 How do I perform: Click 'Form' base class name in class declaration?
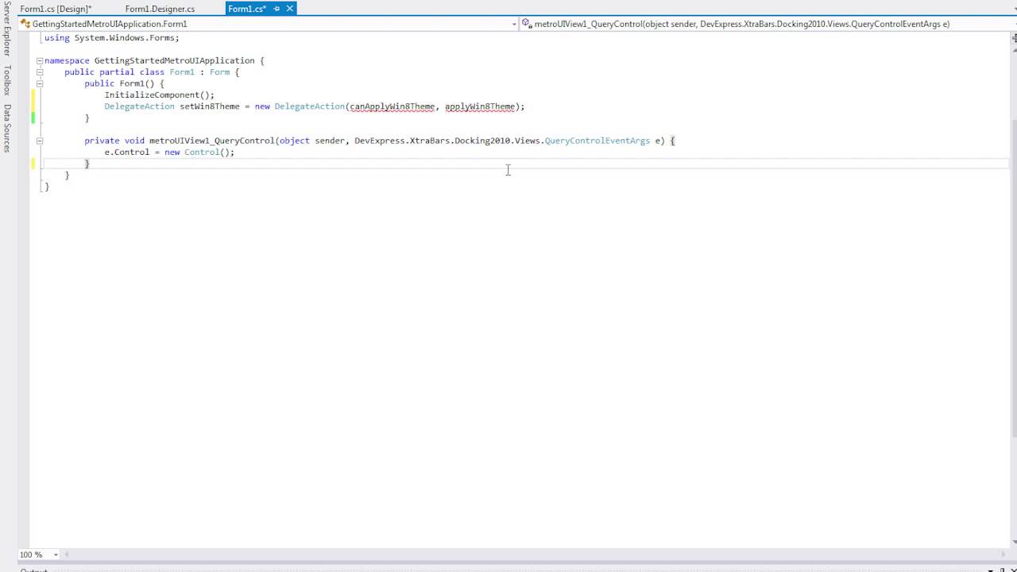tap(220, 72)
